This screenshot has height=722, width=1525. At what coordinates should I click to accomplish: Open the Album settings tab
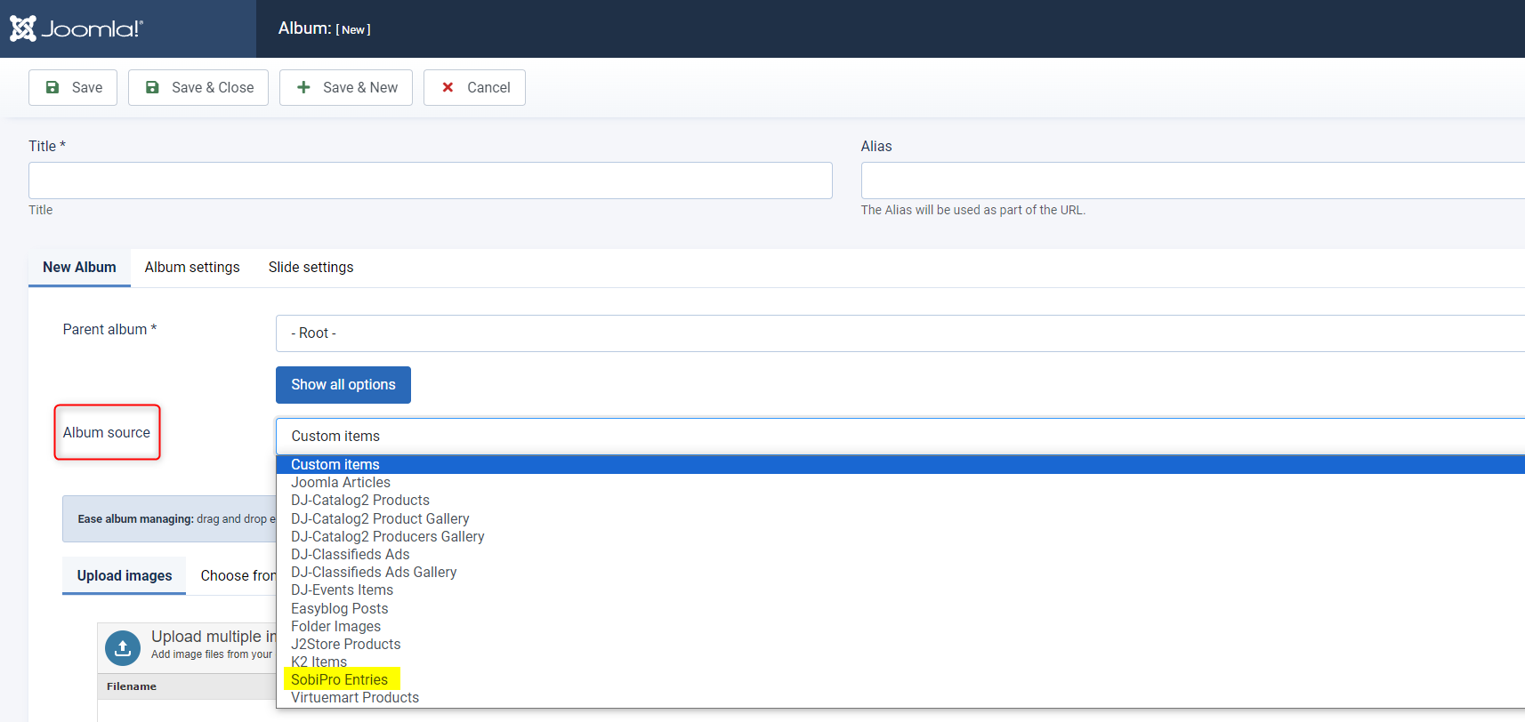coord(192,268)
